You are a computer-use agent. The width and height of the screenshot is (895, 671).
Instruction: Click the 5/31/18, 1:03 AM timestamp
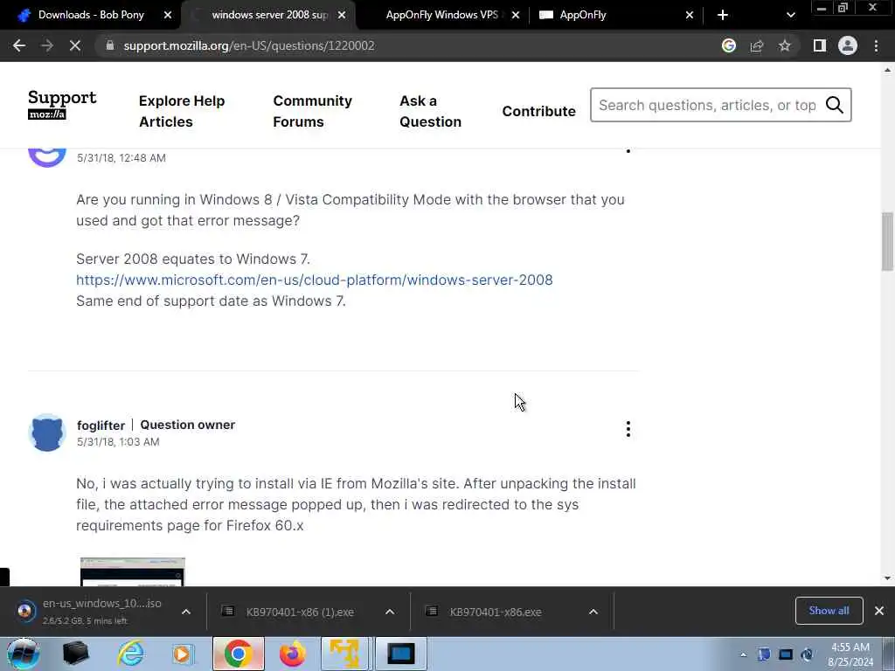tap(118, 442)
